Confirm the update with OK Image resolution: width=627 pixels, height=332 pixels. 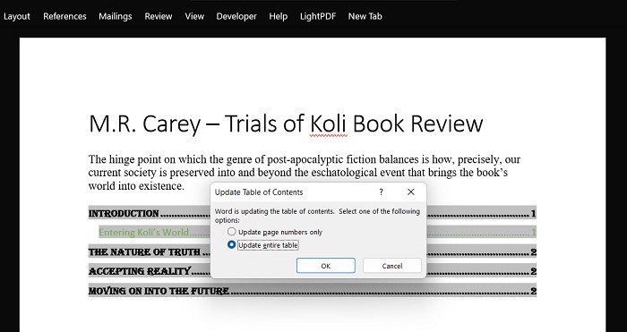tap(325, 266)
